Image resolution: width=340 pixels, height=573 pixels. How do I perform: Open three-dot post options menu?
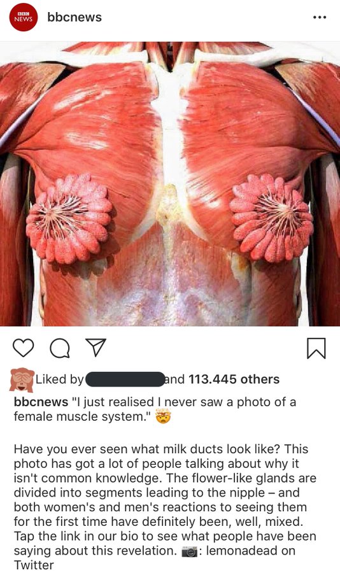[x=320, y=17]
